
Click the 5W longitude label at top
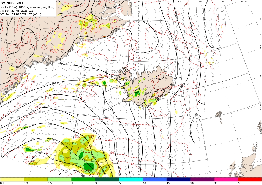click(200, 1)
